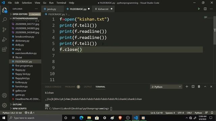Viewport: 216px width, 121px height.
Task: Open the File menu
Action: click(x=10, y=3)
